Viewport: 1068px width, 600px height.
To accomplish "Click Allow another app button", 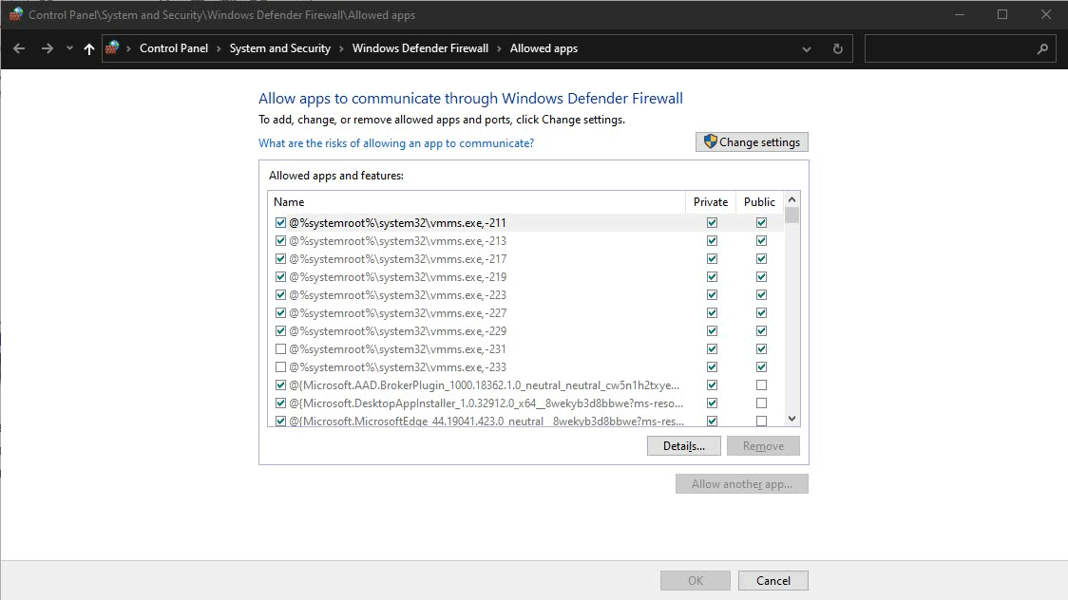I will click(x=742, y=483).
